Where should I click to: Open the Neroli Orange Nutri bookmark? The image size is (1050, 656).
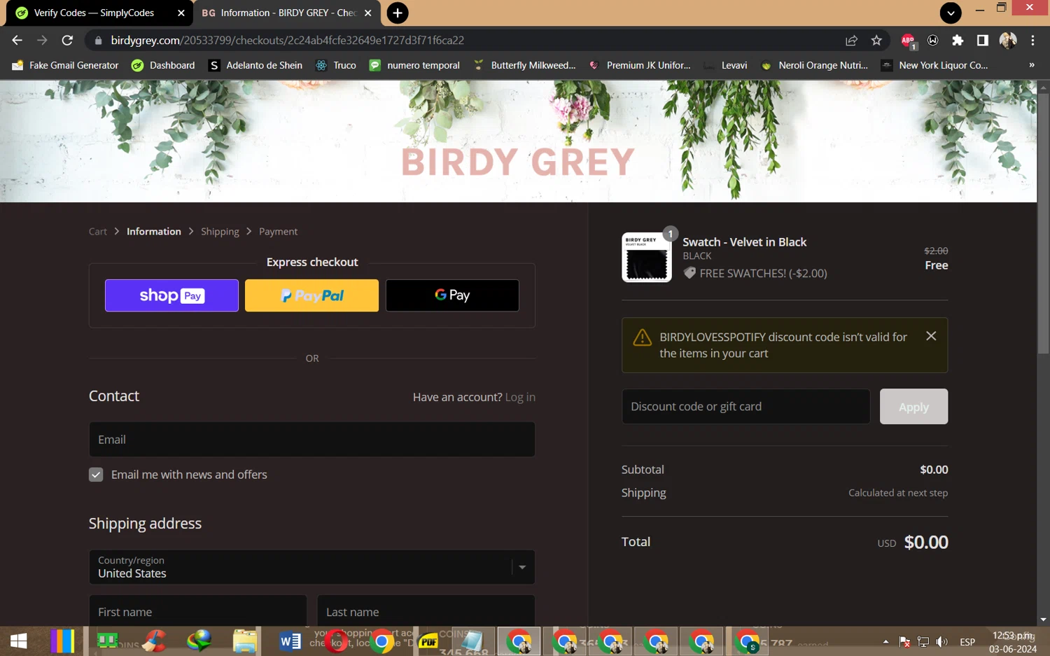[x=814, y=65]
